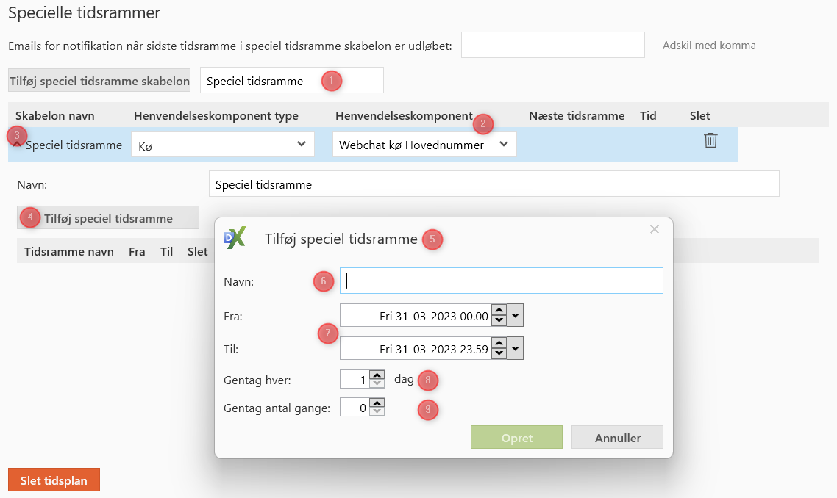The image size is (837, 498).
Task: Increase the Gentag hver day count
Action: pyautogui.click(x=377, y=375)
